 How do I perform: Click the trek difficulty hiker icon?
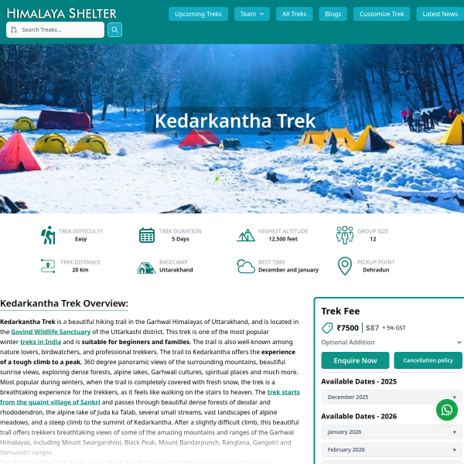click(48, 235)
